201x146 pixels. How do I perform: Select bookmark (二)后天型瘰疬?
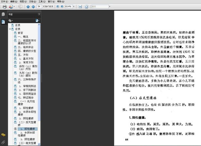point(27,124)
